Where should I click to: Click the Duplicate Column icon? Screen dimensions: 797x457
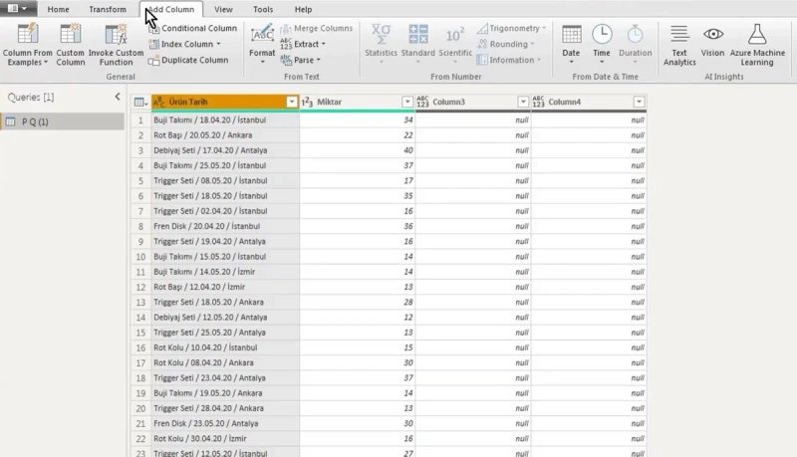(154, 61)
